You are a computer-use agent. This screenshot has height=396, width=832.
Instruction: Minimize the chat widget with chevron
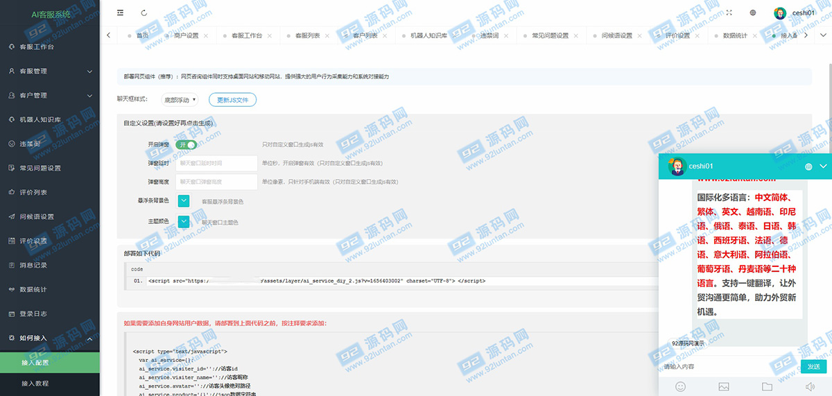(x=823, y=166)
